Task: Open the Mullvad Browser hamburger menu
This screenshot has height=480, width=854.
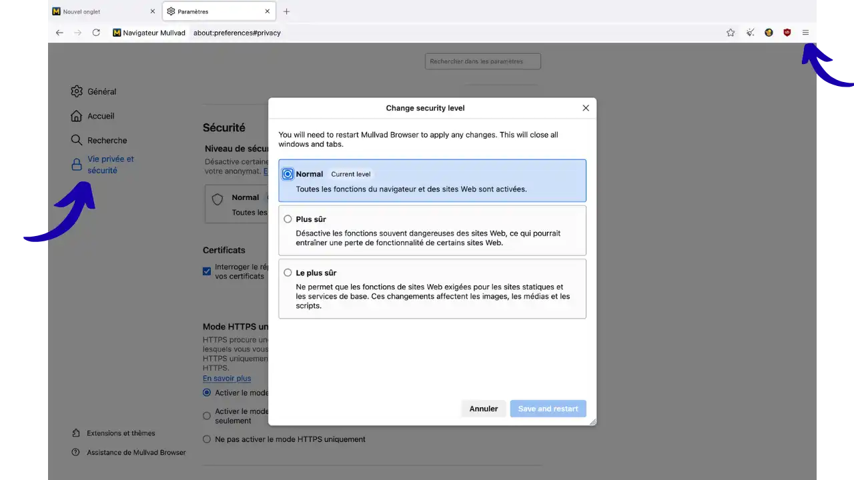Action: pos(805,32)
